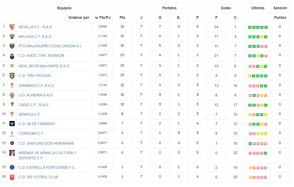Open SEVILLA F.C., S.A.D. team page
The height and width of the screenshot is (187, 294).
36,27
